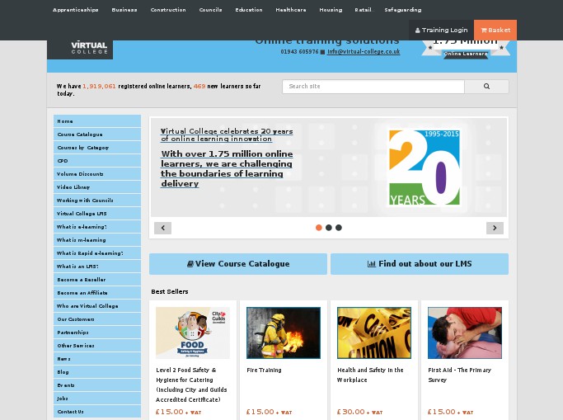Click View Course Catalogue button
This screenshot has width=563, height=420.
click(238, 264)
